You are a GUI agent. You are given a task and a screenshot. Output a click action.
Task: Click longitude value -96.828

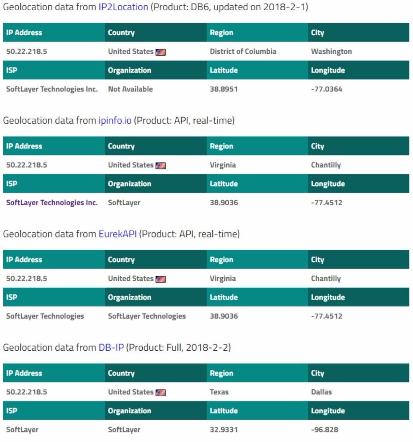pos(325,429)
